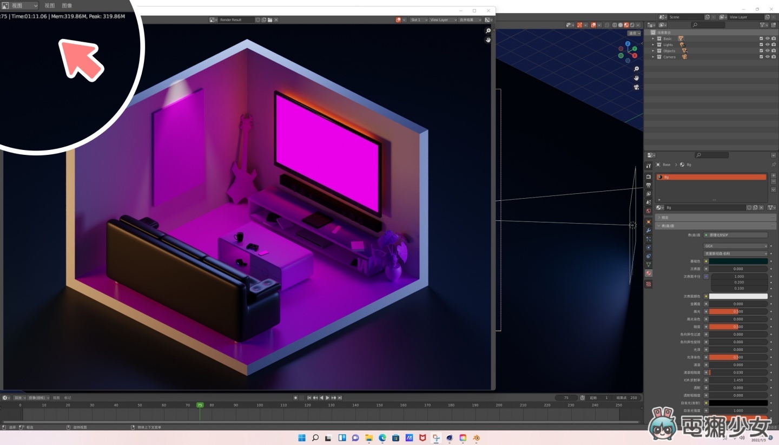This screenshot has width=779, height=445.
Task: Open the GGX distribution dropdown
Action: click(735, 246)
